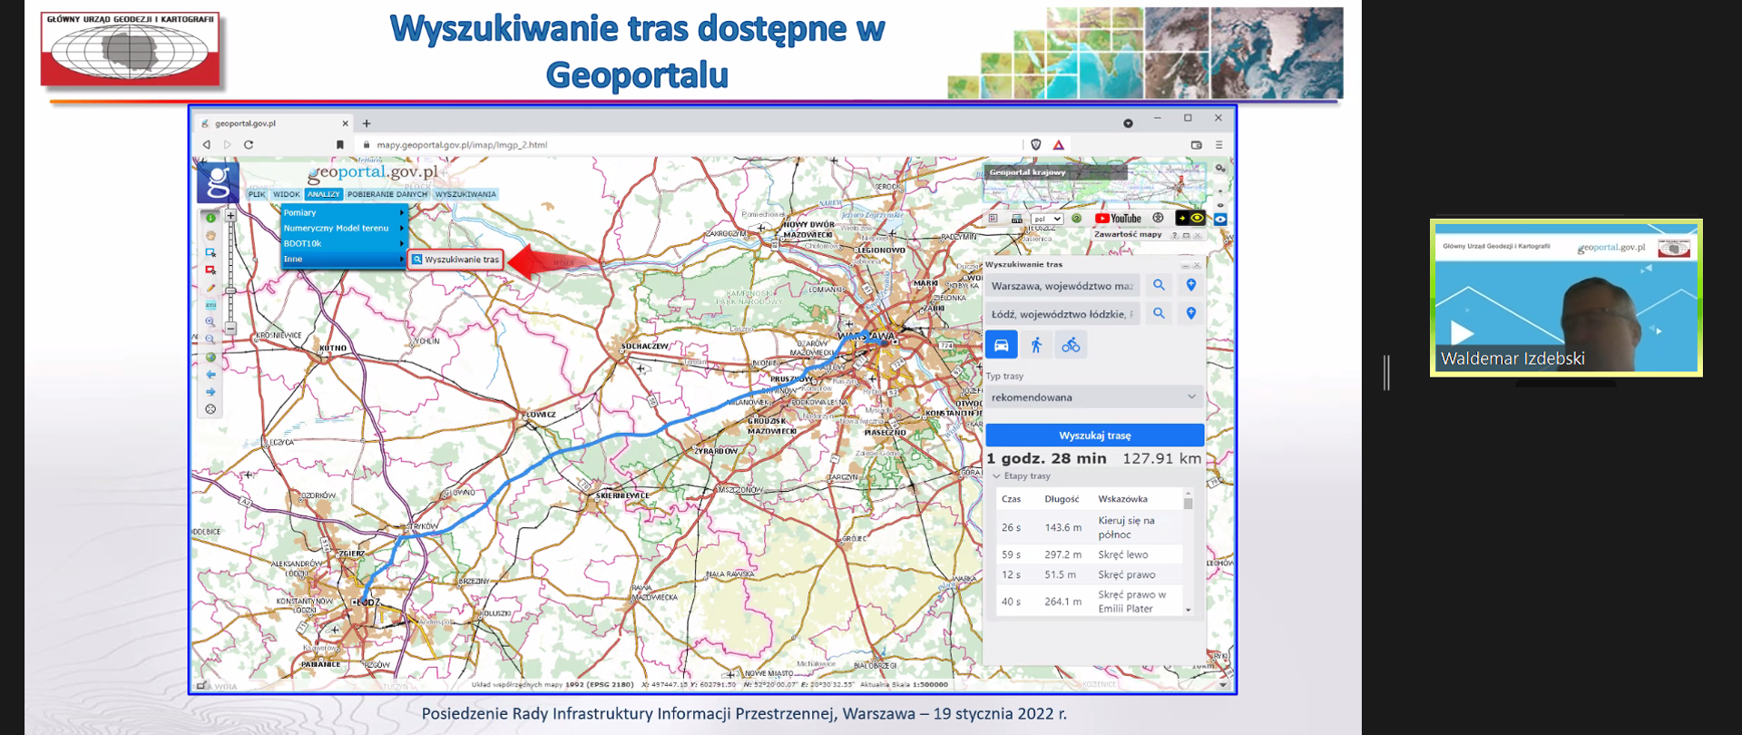Open the POBIERANIE DANYCH menu

387,194
